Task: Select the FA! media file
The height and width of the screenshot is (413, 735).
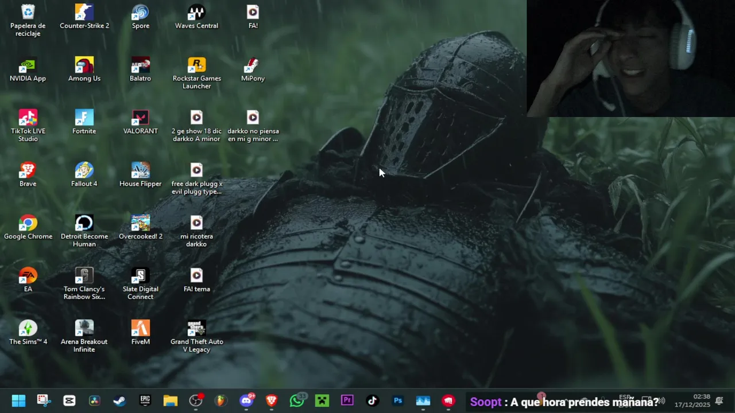Action: point(253,16)
